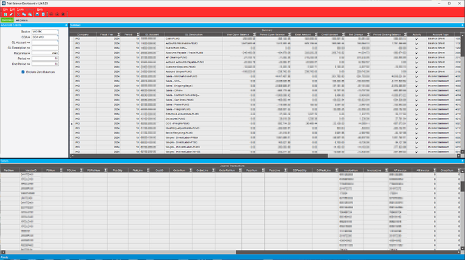Toggle Activity checkbox in Cash row

pos(416,39)
